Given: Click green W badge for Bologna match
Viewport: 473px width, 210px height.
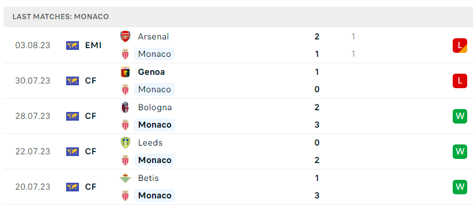Looking at the screenshot, I should tap(460, 116).
